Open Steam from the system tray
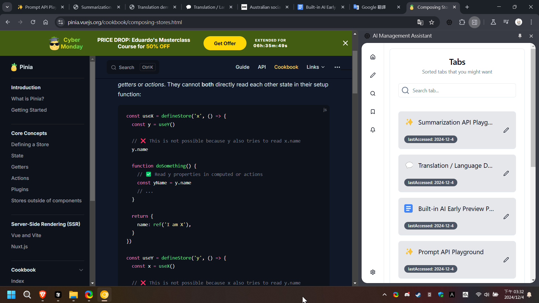Viewport: 539px width, 303px height. 418,295
